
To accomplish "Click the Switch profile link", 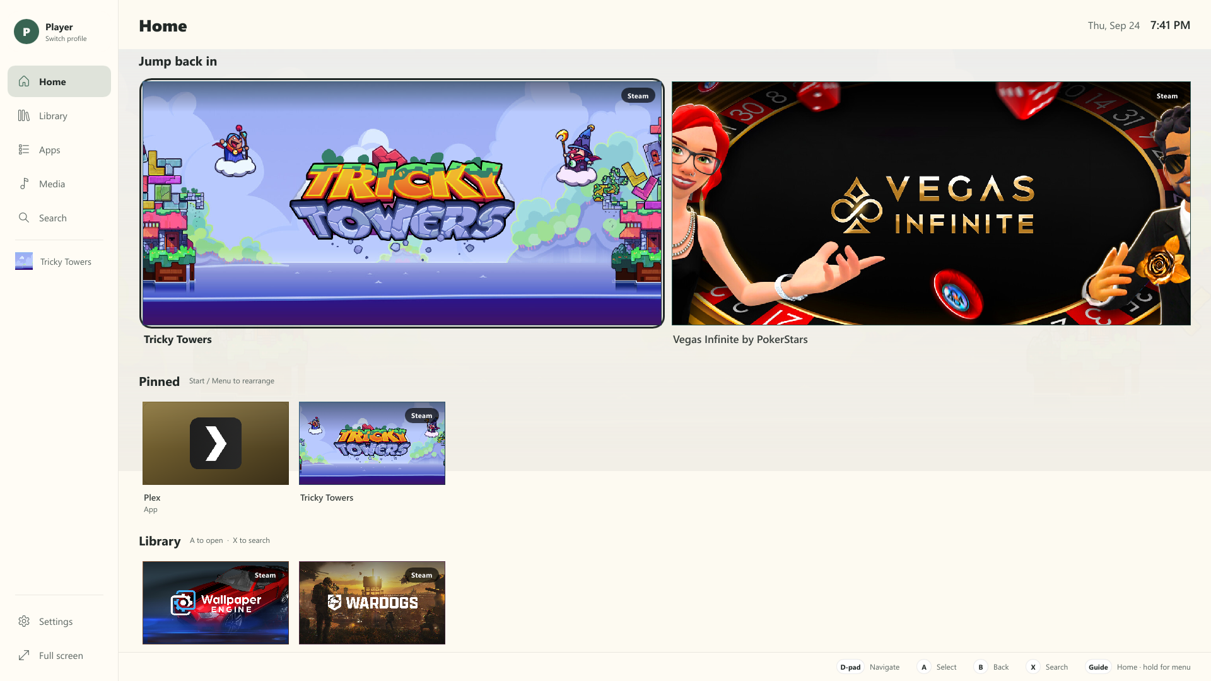I will [66, 38].
